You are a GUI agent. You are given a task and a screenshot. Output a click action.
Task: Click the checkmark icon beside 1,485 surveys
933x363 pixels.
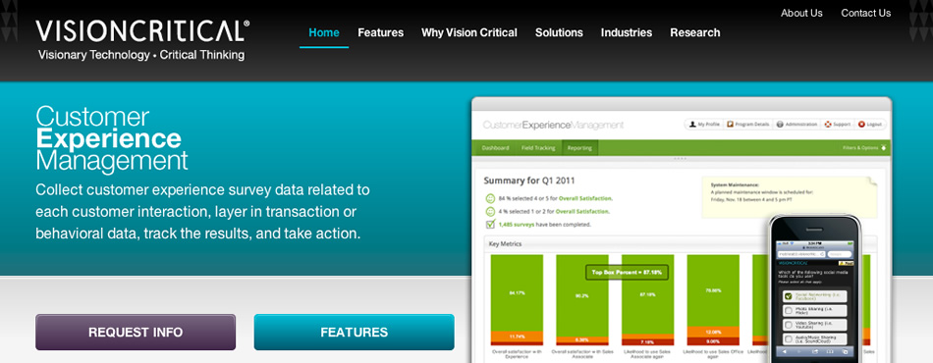coord(490,224)
